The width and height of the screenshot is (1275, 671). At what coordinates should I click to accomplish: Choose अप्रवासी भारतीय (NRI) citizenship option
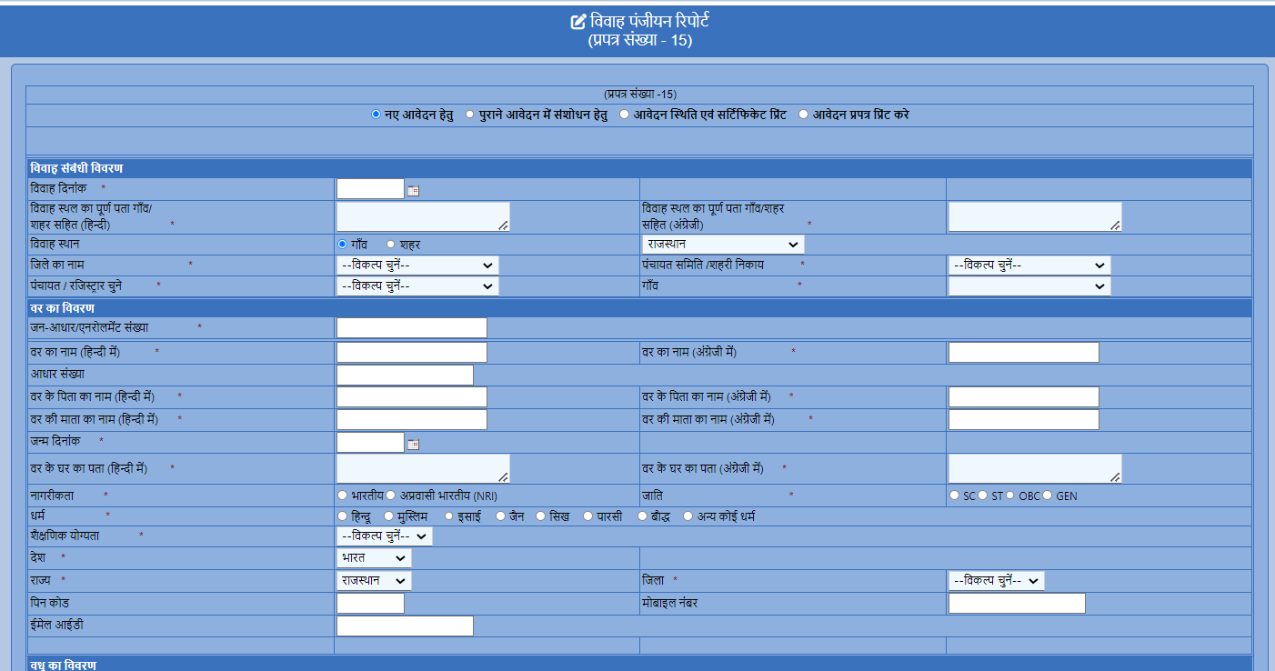391,496
